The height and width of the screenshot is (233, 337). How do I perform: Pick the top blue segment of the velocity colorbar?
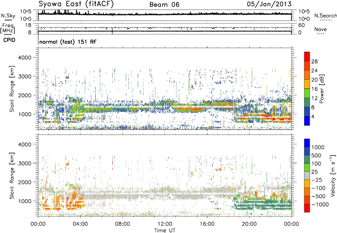click(307, 143)
